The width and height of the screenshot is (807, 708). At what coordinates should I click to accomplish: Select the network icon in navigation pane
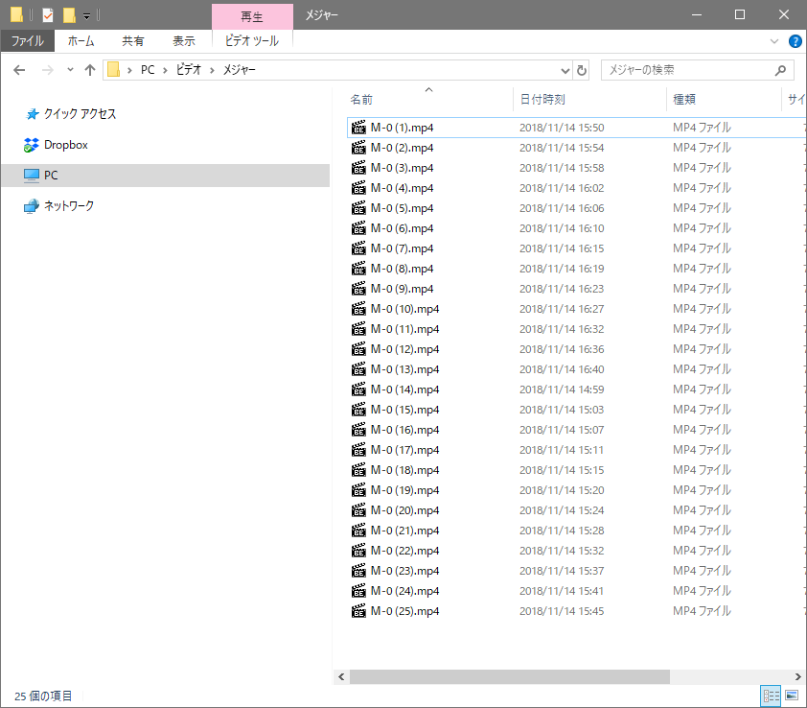(32, 206)
